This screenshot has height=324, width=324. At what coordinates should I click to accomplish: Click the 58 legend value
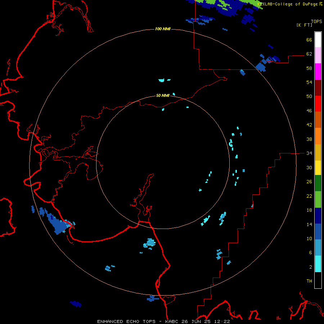(x=309, y=68)
